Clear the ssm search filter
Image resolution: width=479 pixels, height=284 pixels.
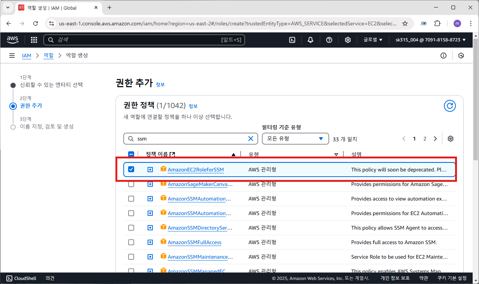[251, 139]
